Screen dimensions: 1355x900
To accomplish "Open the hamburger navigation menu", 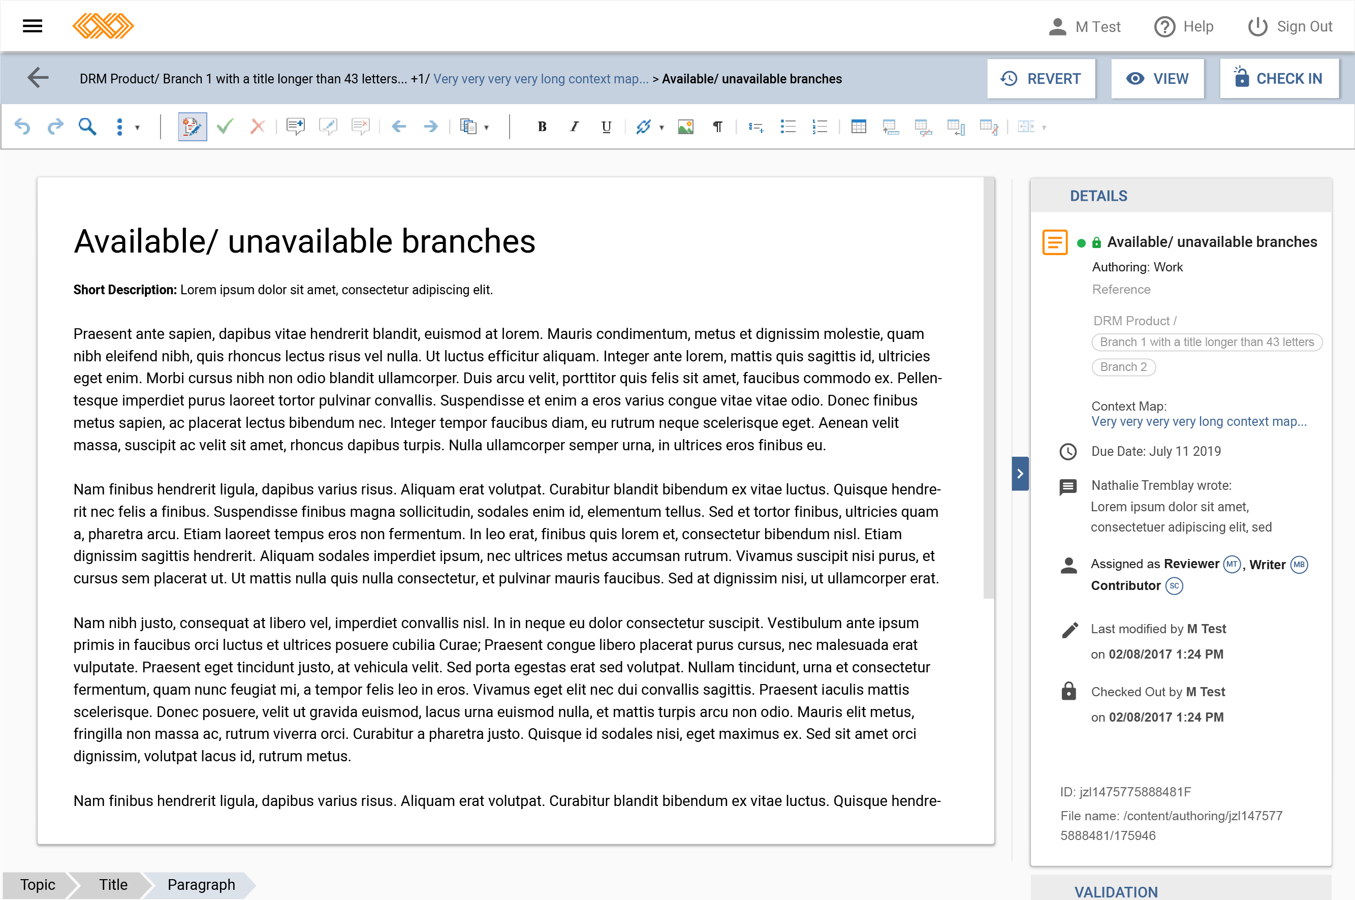I will click(x=33, y=26).
